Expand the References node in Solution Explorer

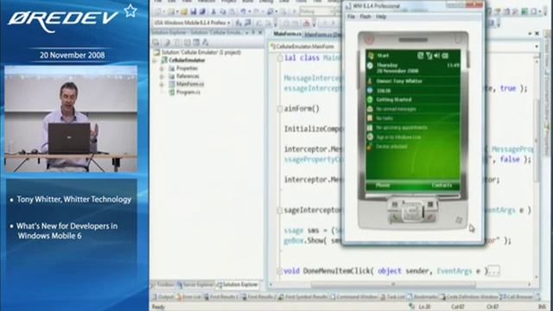point(162,76)
